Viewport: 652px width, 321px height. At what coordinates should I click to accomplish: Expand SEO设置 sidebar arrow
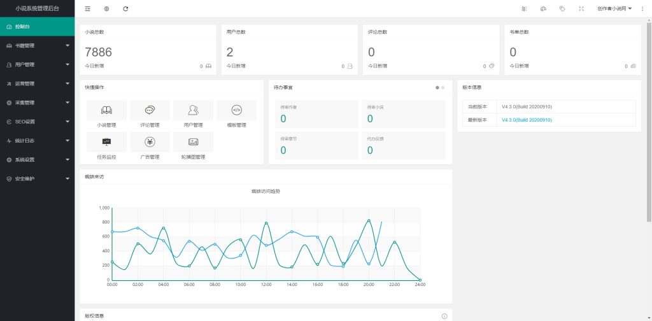(67, 122)
